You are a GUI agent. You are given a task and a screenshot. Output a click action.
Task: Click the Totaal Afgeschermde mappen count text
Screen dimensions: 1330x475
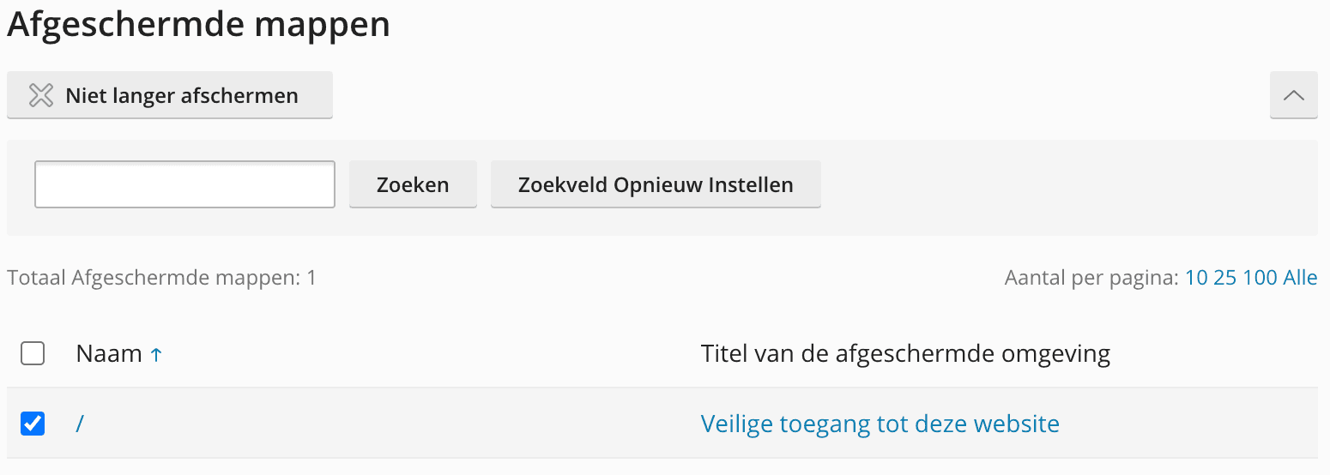[x=161, y=278]
